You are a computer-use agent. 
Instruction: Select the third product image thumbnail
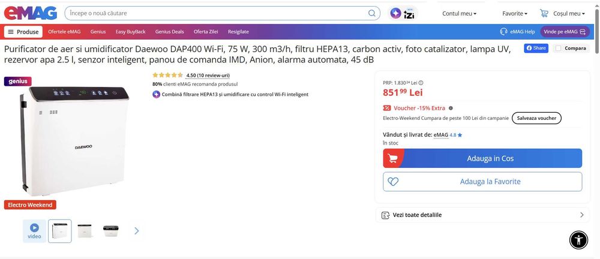(110, 231)
